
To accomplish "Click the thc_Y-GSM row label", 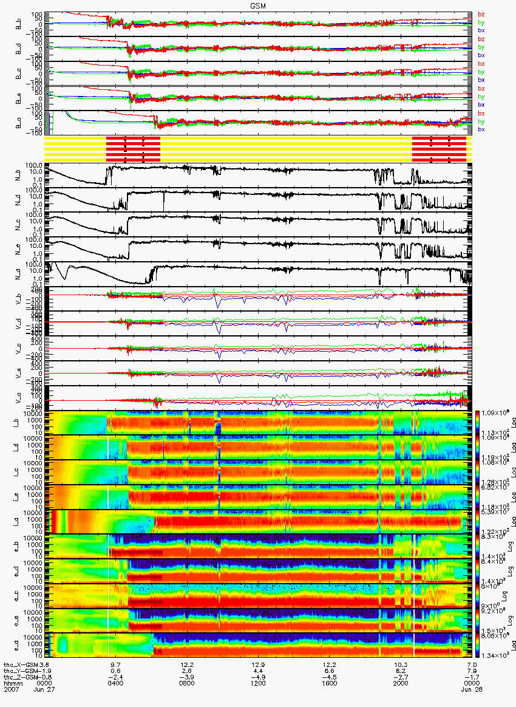I will coord(21,671).
